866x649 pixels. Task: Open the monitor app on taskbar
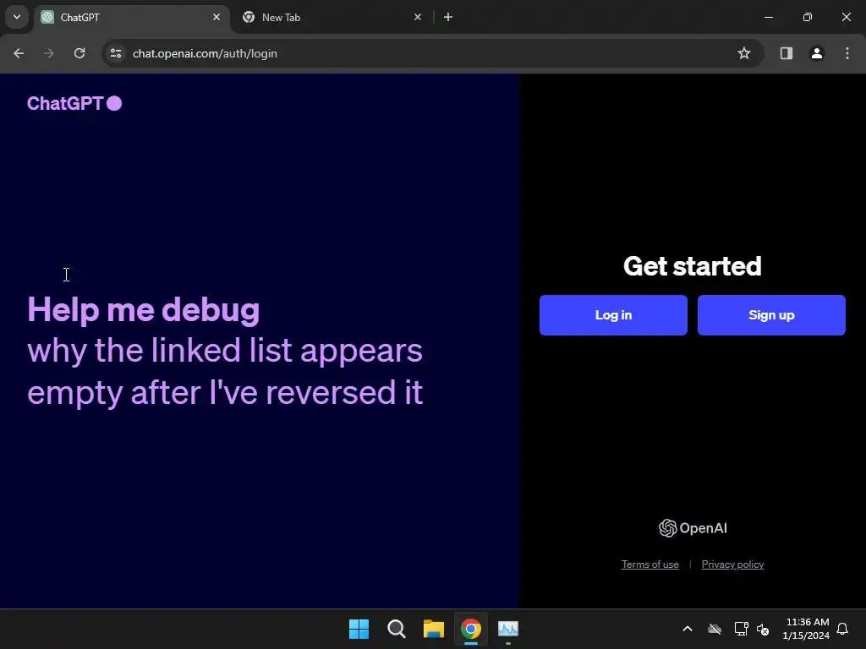click(x=508, y=629)
